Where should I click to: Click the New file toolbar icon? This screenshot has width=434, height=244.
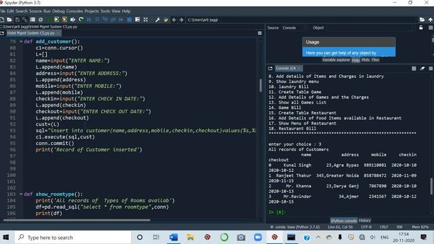(2, 20)
